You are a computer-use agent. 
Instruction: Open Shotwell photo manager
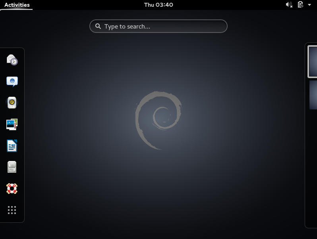click(12, 124)
